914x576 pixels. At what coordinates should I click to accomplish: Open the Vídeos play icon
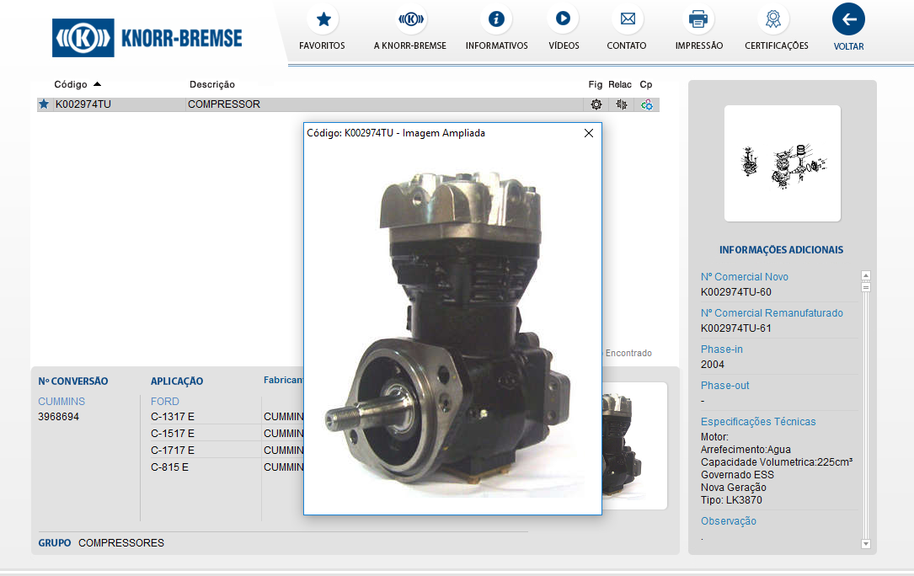(563, 19)
